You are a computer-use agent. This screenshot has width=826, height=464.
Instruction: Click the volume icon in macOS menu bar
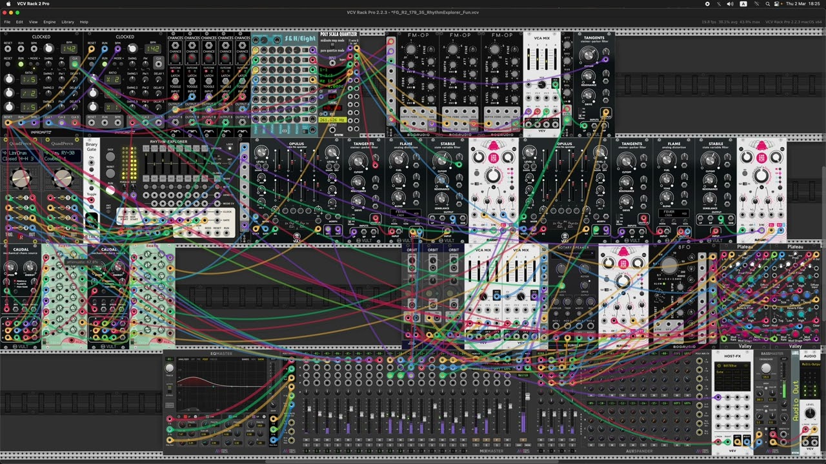(x=730, y=4)
